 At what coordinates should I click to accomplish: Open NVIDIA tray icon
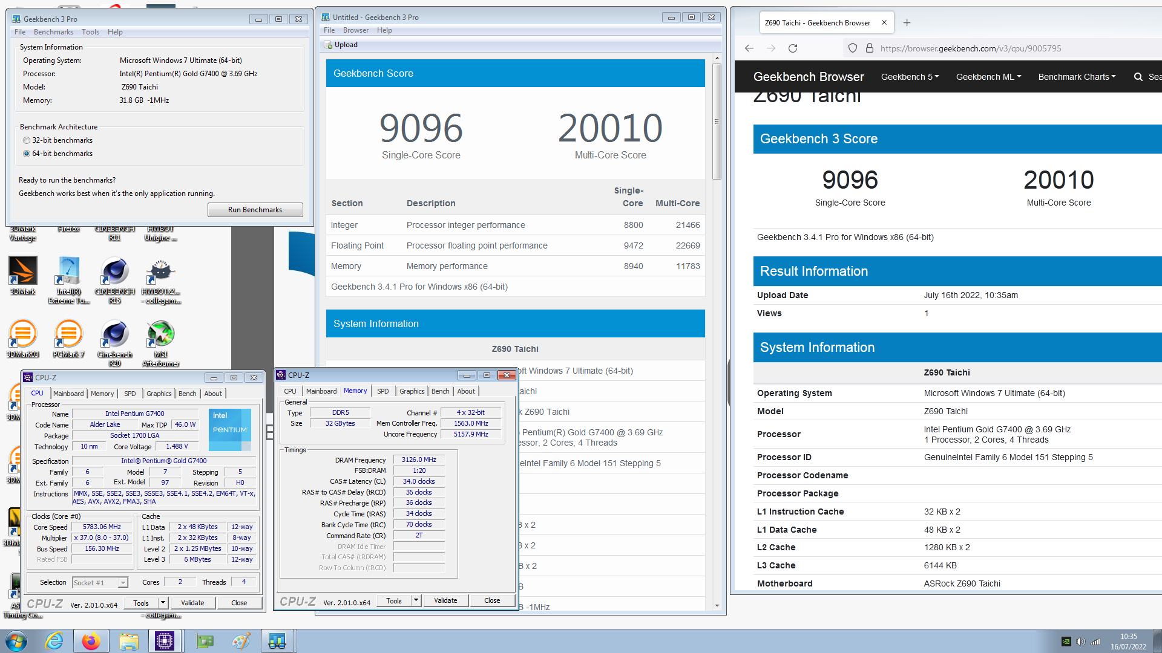[1066, 642]
